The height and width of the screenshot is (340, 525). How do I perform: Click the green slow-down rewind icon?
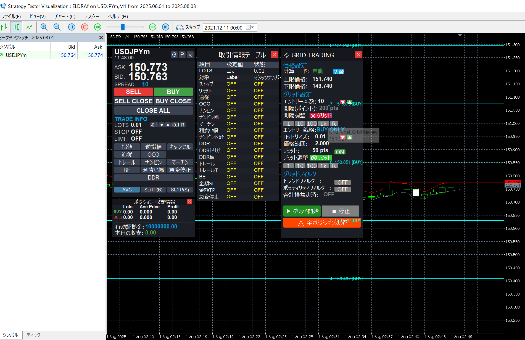98,27
